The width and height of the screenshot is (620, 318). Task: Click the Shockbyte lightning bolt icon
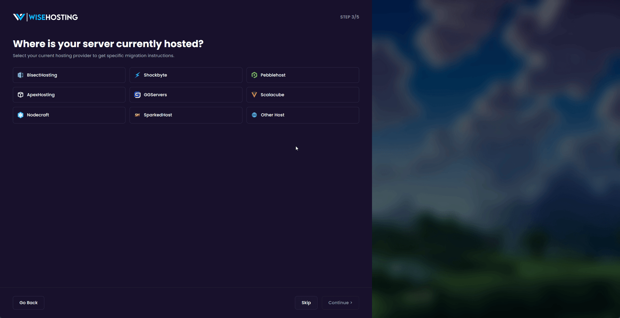[x=137, y=75]
